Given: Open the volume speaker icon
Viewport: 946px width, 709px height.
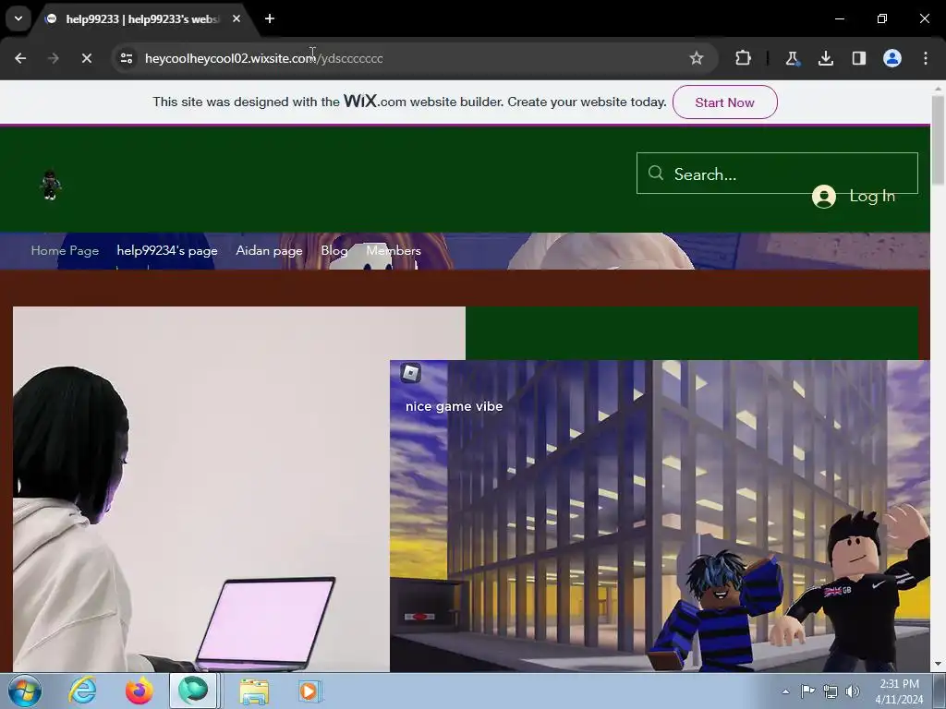Looking at the screenshot, I should 852,691.
